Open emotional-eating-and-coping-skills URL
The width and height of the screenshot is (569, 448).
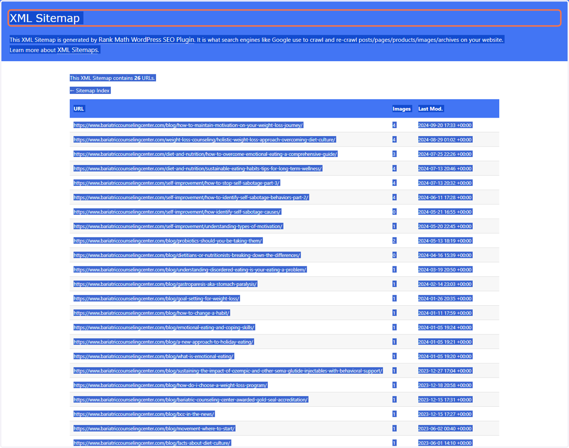point(164,328)
